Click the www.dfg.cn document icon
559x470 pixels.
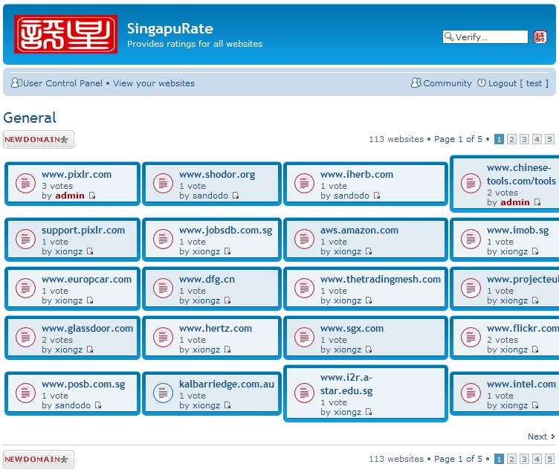[x=163, y=288]
